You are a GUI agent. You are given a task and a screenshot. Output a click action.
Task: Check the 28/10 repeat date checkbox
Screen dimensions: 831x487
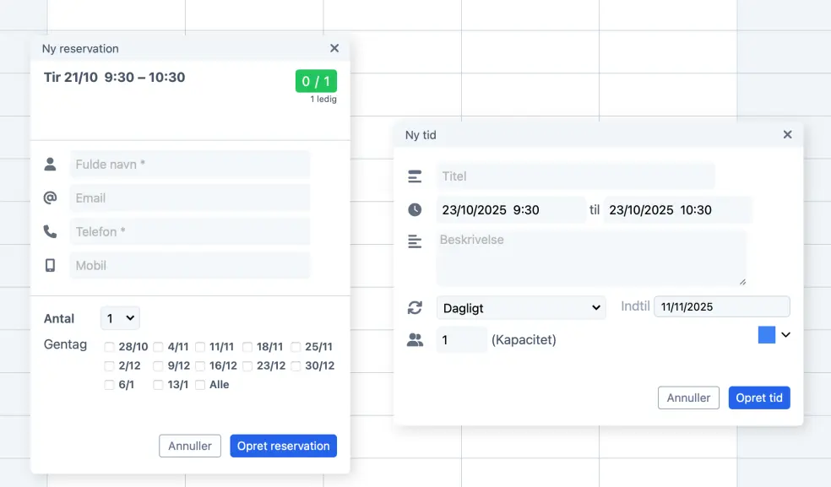click(110, 347)
